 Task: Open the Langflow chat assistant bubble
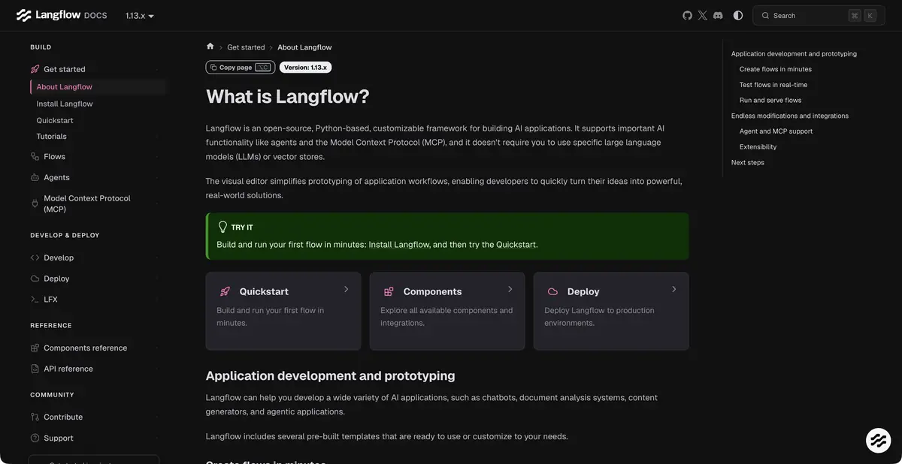878,441
